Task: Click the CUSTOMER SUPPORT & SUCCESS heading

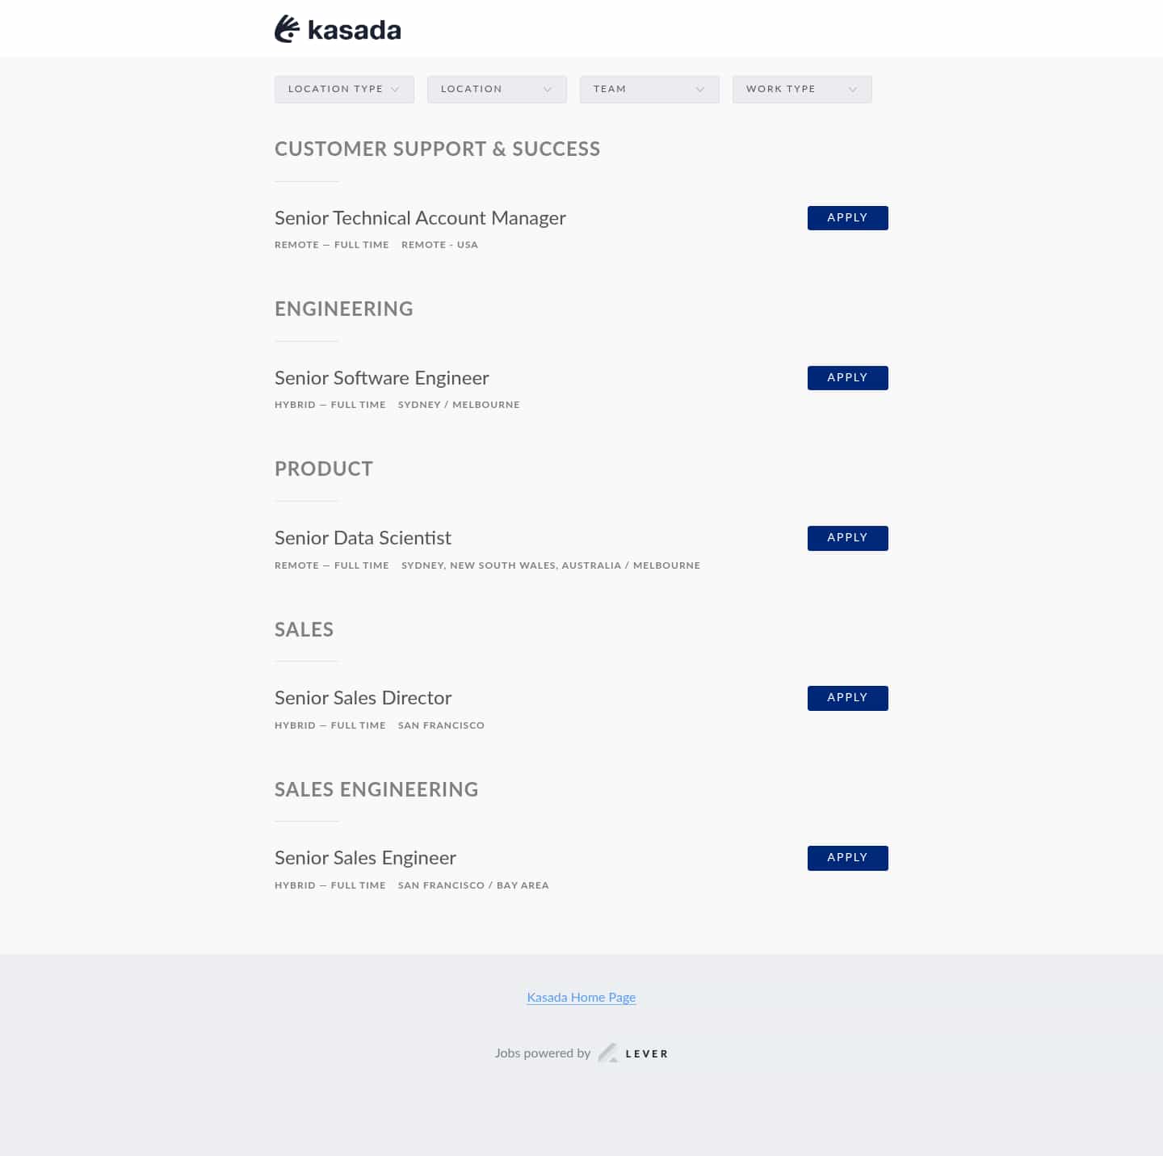Action: [x=437, y=149]
